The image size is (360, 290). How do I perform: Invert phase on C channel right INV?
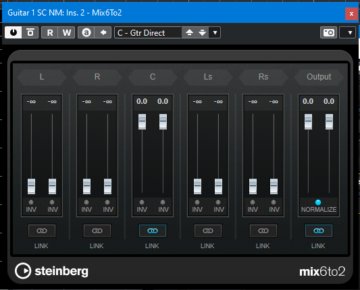(163, 202)
